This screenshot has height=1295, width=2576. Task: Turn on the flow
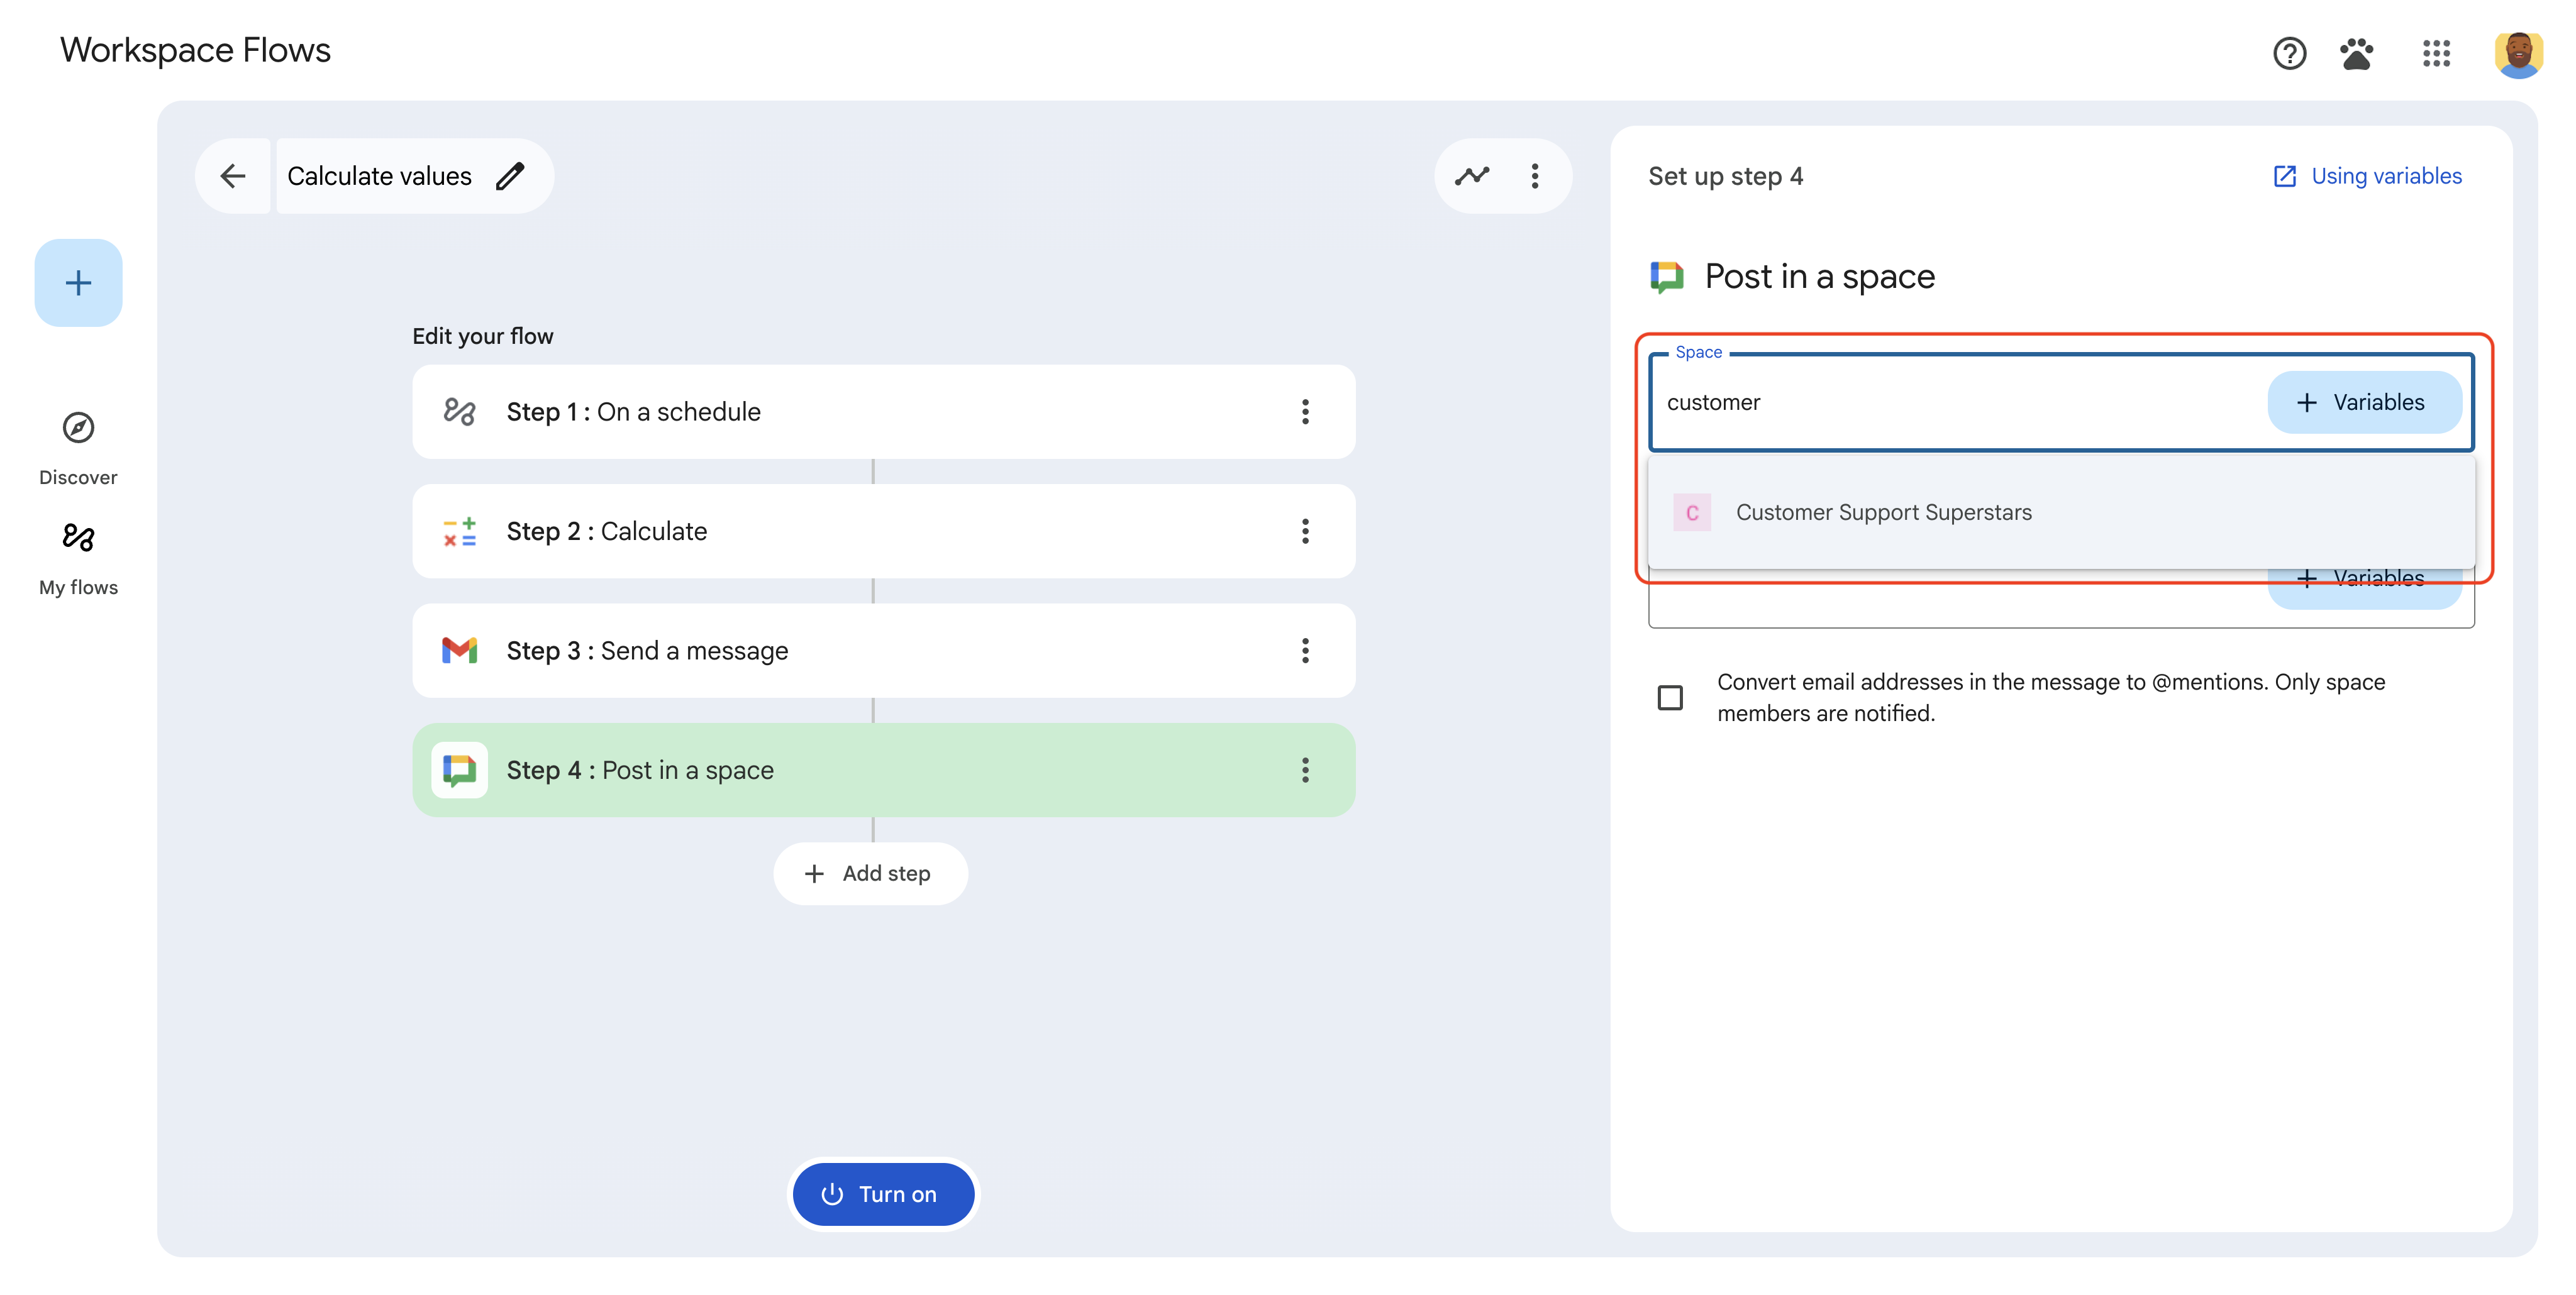coord(883,1193)
